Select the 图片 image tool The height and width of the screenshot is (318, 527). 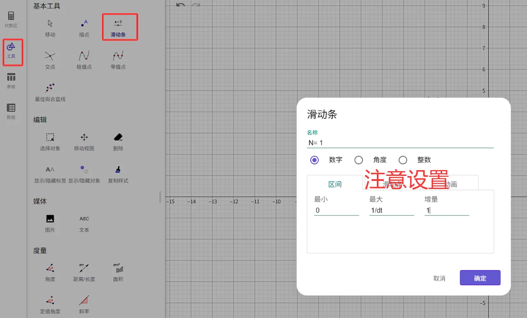pos(50,223)
